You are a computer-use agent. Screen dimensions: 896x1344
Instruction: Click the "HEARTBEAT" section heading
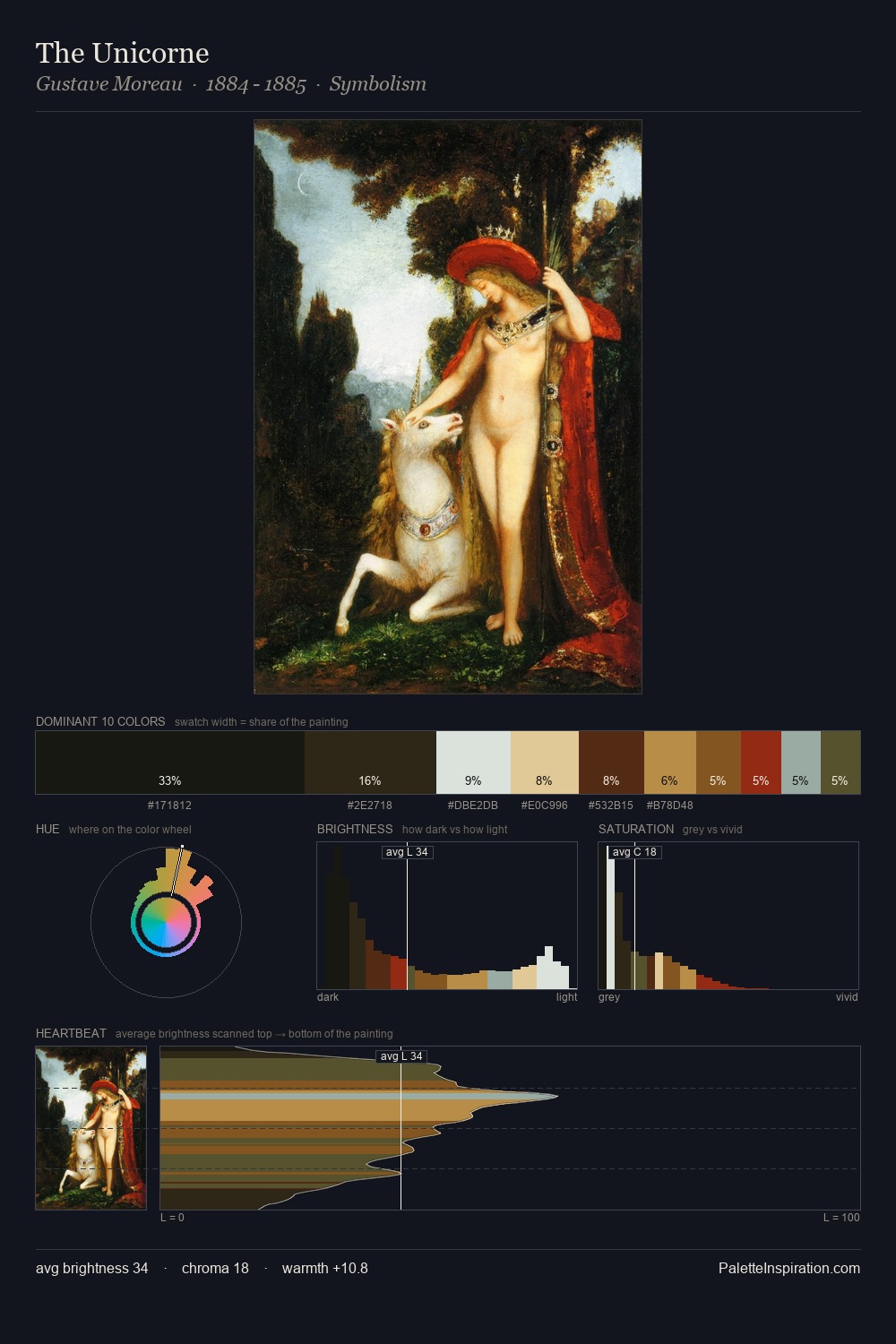tap(71, 1033)
